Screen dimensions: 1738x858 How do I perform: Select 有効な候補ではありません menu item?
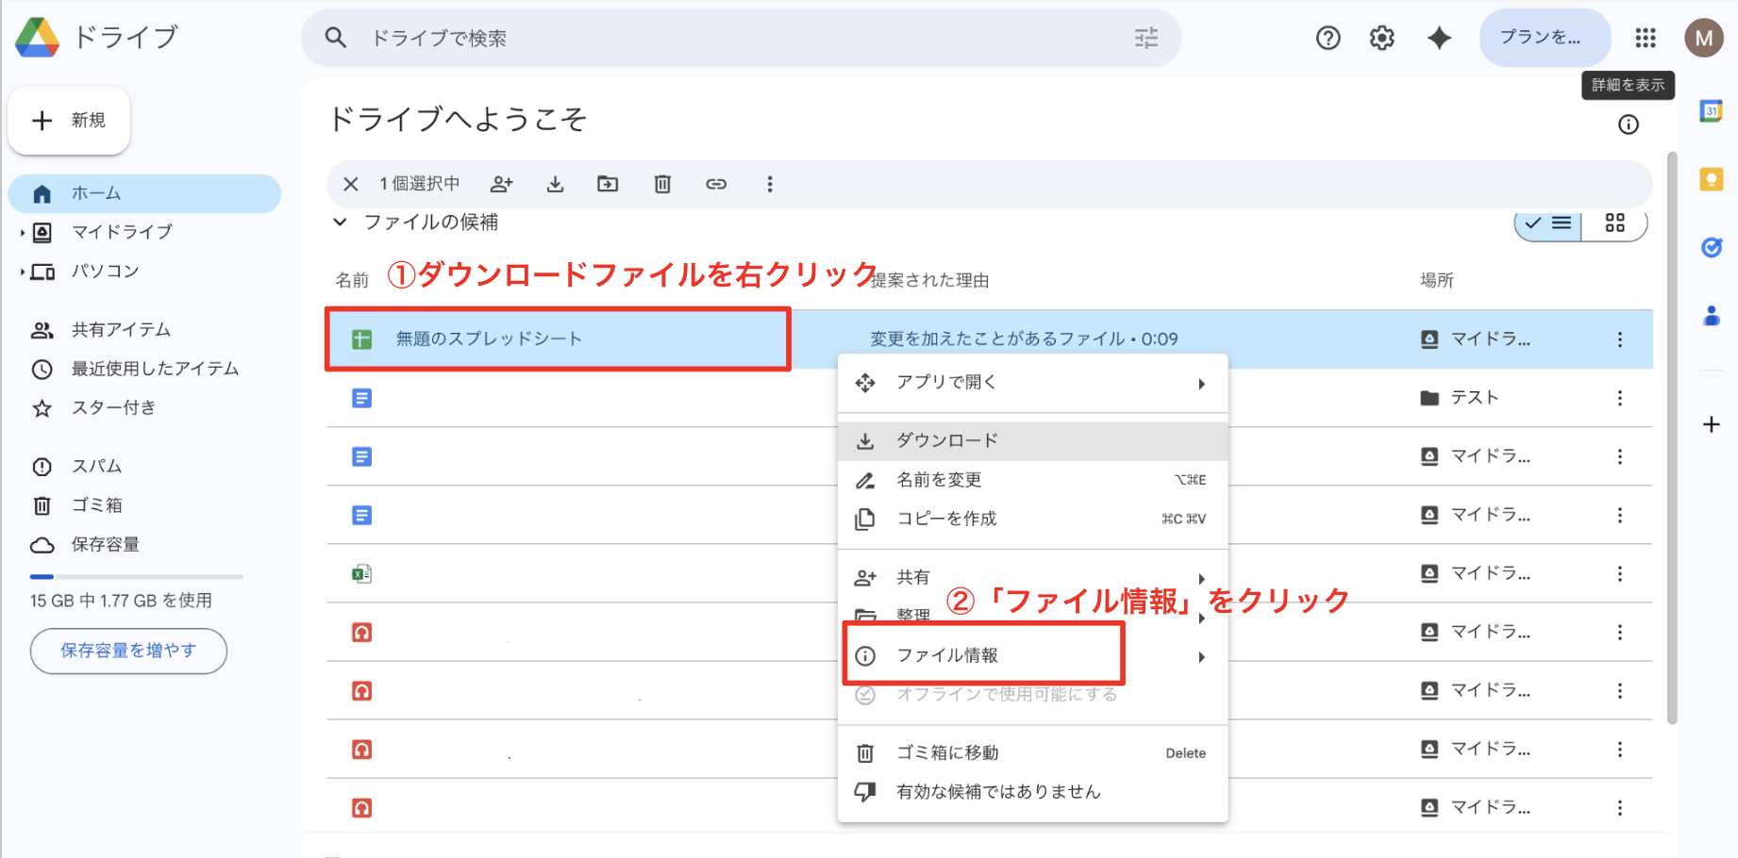(x=1033, y=792)
